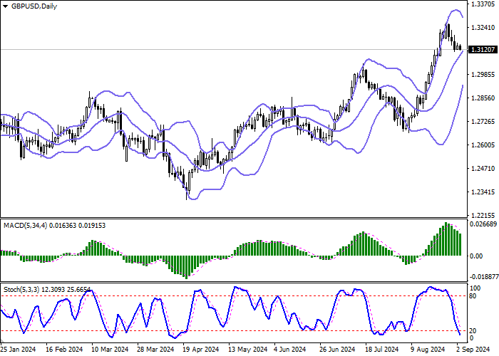Select the 1.29855 price axis value
499x356 pixels.
(x=483, y=75)
